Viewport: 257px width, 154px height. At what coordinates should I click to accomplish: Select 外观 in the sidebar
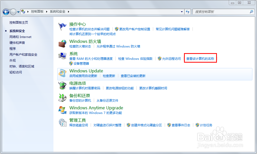[13, 60]
